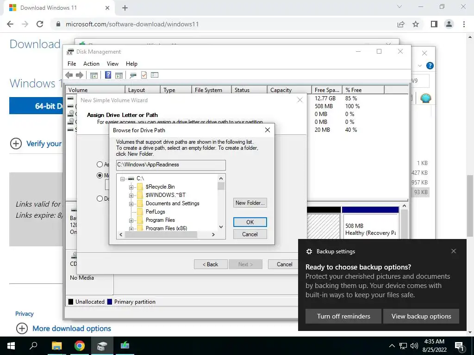474x355 pixels.
Task: Click Disk Management icon on taskbar
Action: (x=102, y=346)
